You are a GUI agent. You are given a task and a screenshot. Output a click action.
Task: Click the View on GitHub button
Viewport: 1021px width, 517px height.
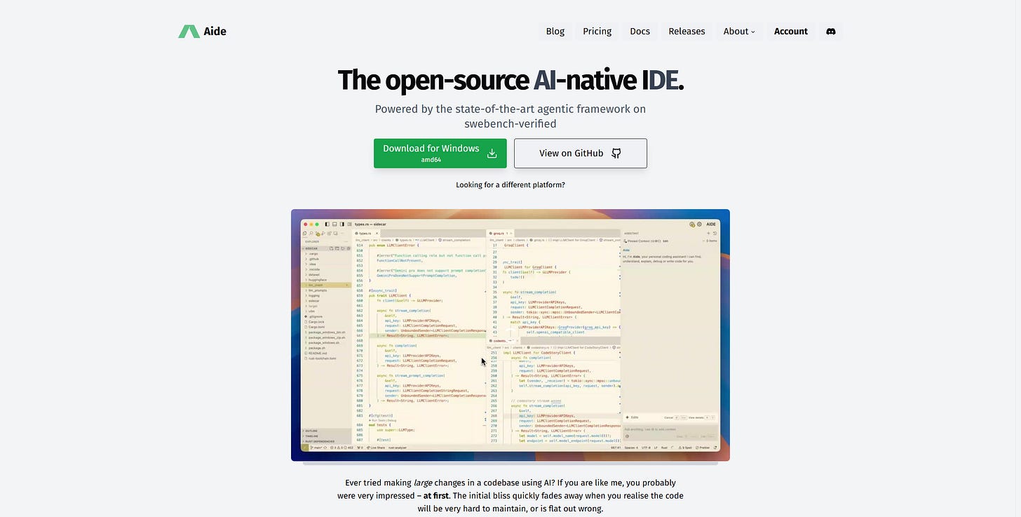click(x=581, y=153)
